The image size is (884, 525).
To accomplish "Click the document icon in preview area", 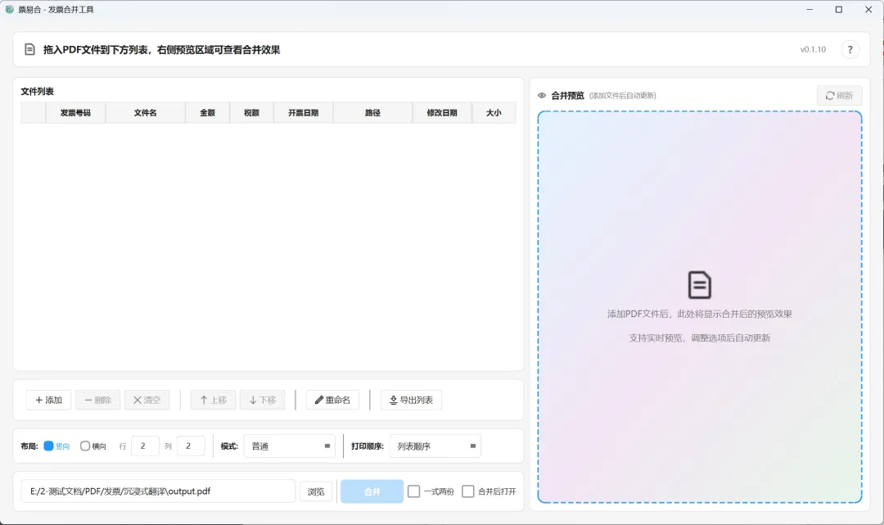I will click(x=699, y=285).
